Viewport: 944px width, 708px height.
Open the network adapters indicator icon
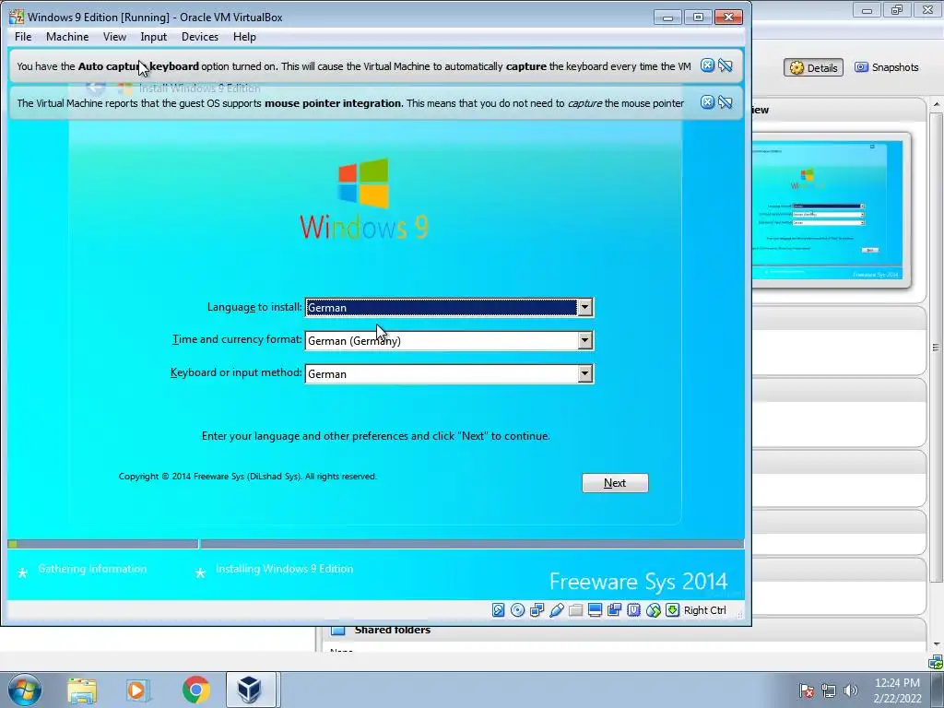537,610
